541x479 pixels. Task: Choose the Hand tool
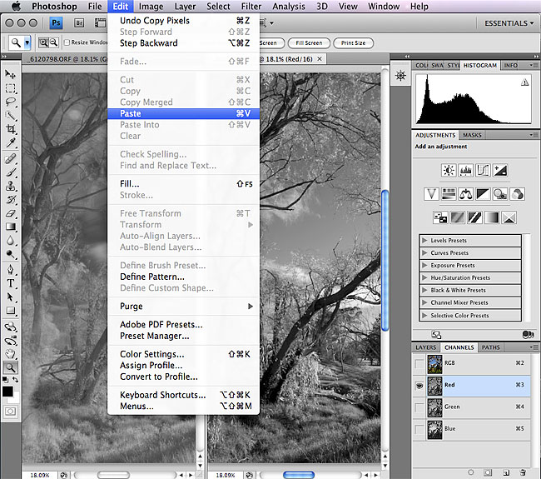click(11, 353)
